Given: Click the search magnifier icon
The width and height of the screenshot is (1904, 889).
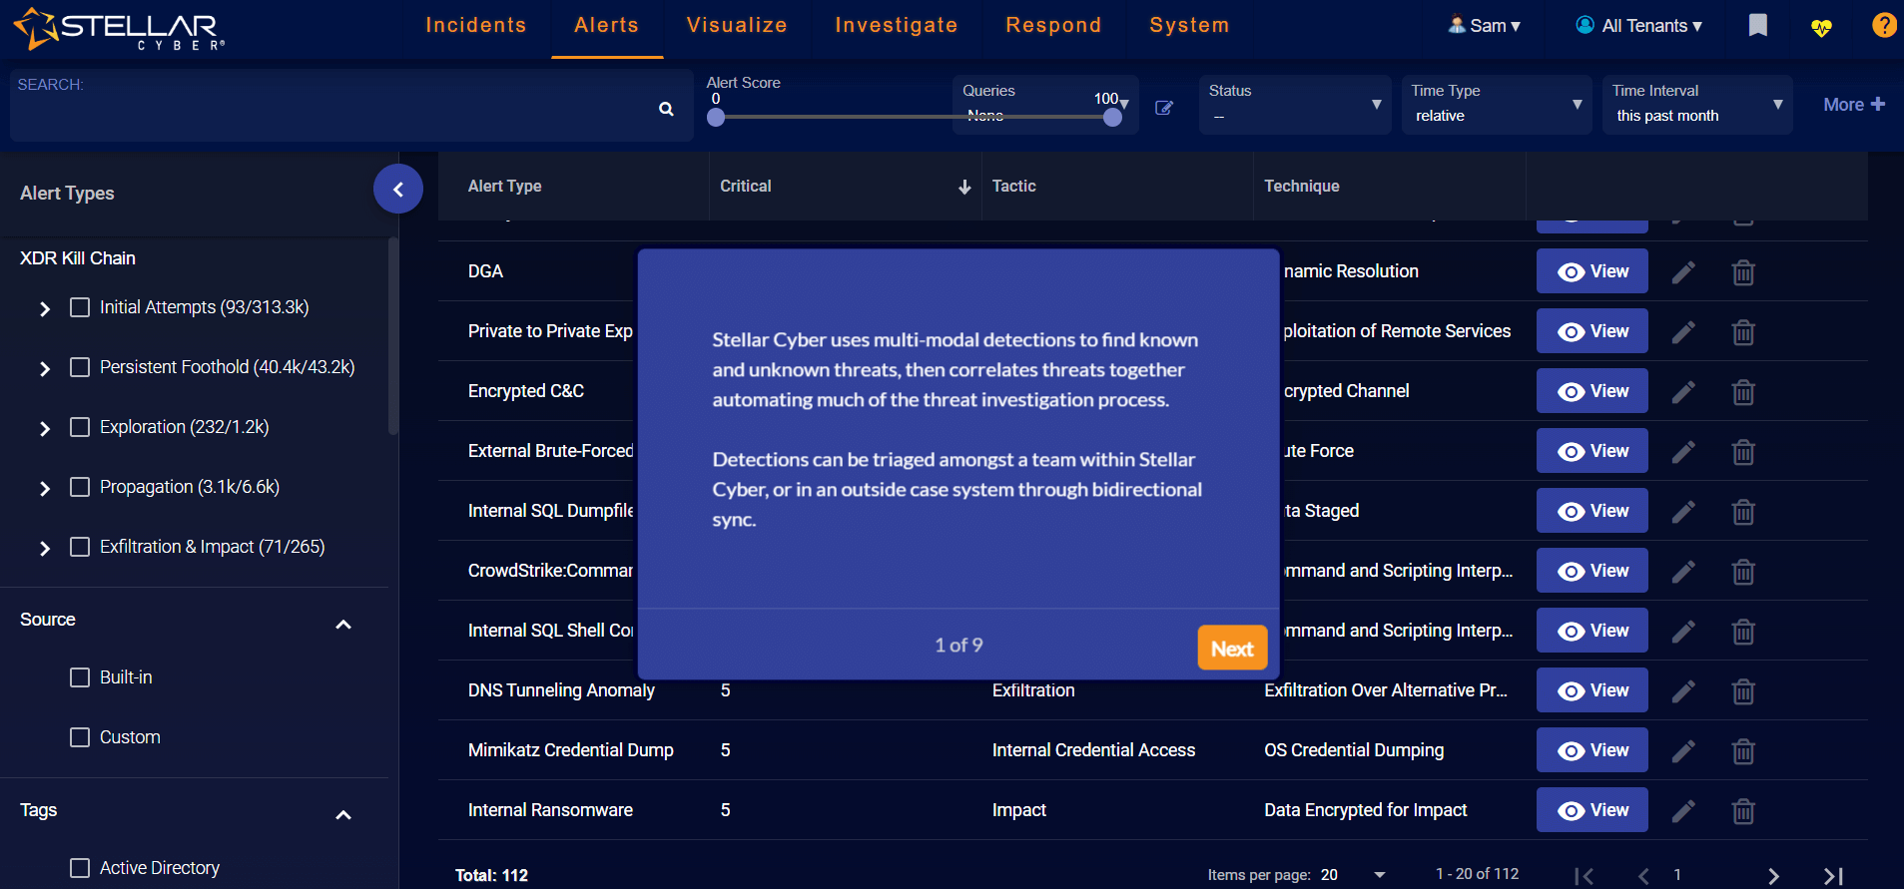Looking at the screenshot, I should point(666,109).
